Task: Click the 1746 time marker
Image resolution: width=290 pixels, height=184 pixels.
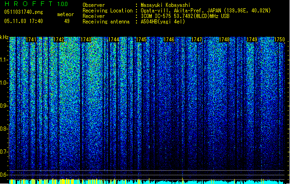Action: coord(169,40)
